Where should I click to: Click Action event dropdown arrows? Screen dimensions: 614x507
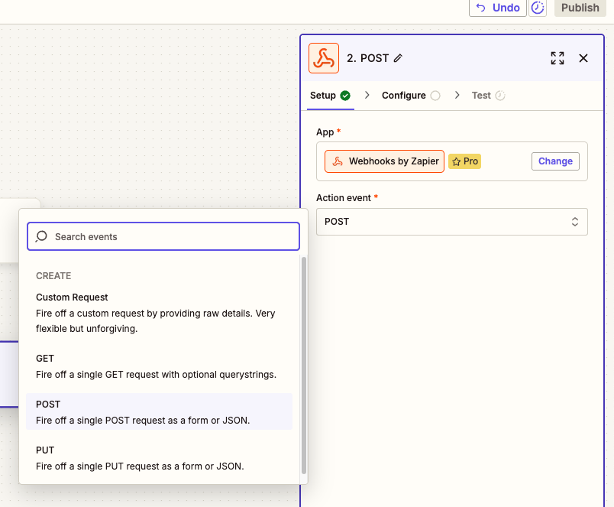point(574,222)
